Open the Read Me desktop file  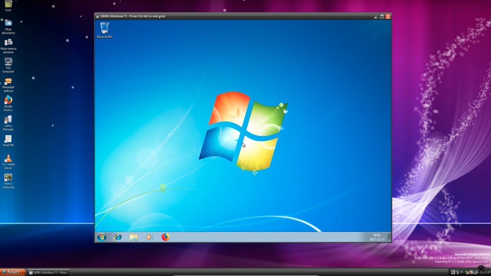tap(8, 141)
